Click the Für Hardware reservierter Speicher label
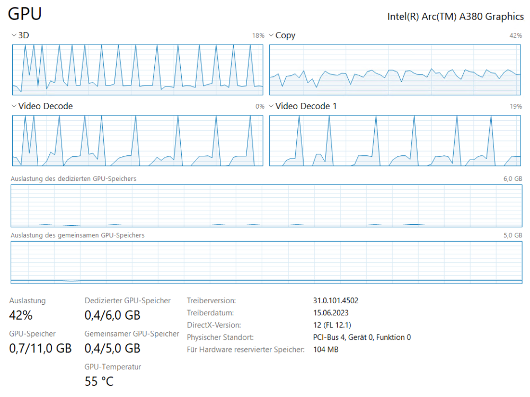This screenshot has width=530, height=397. (x=245, y=349)
